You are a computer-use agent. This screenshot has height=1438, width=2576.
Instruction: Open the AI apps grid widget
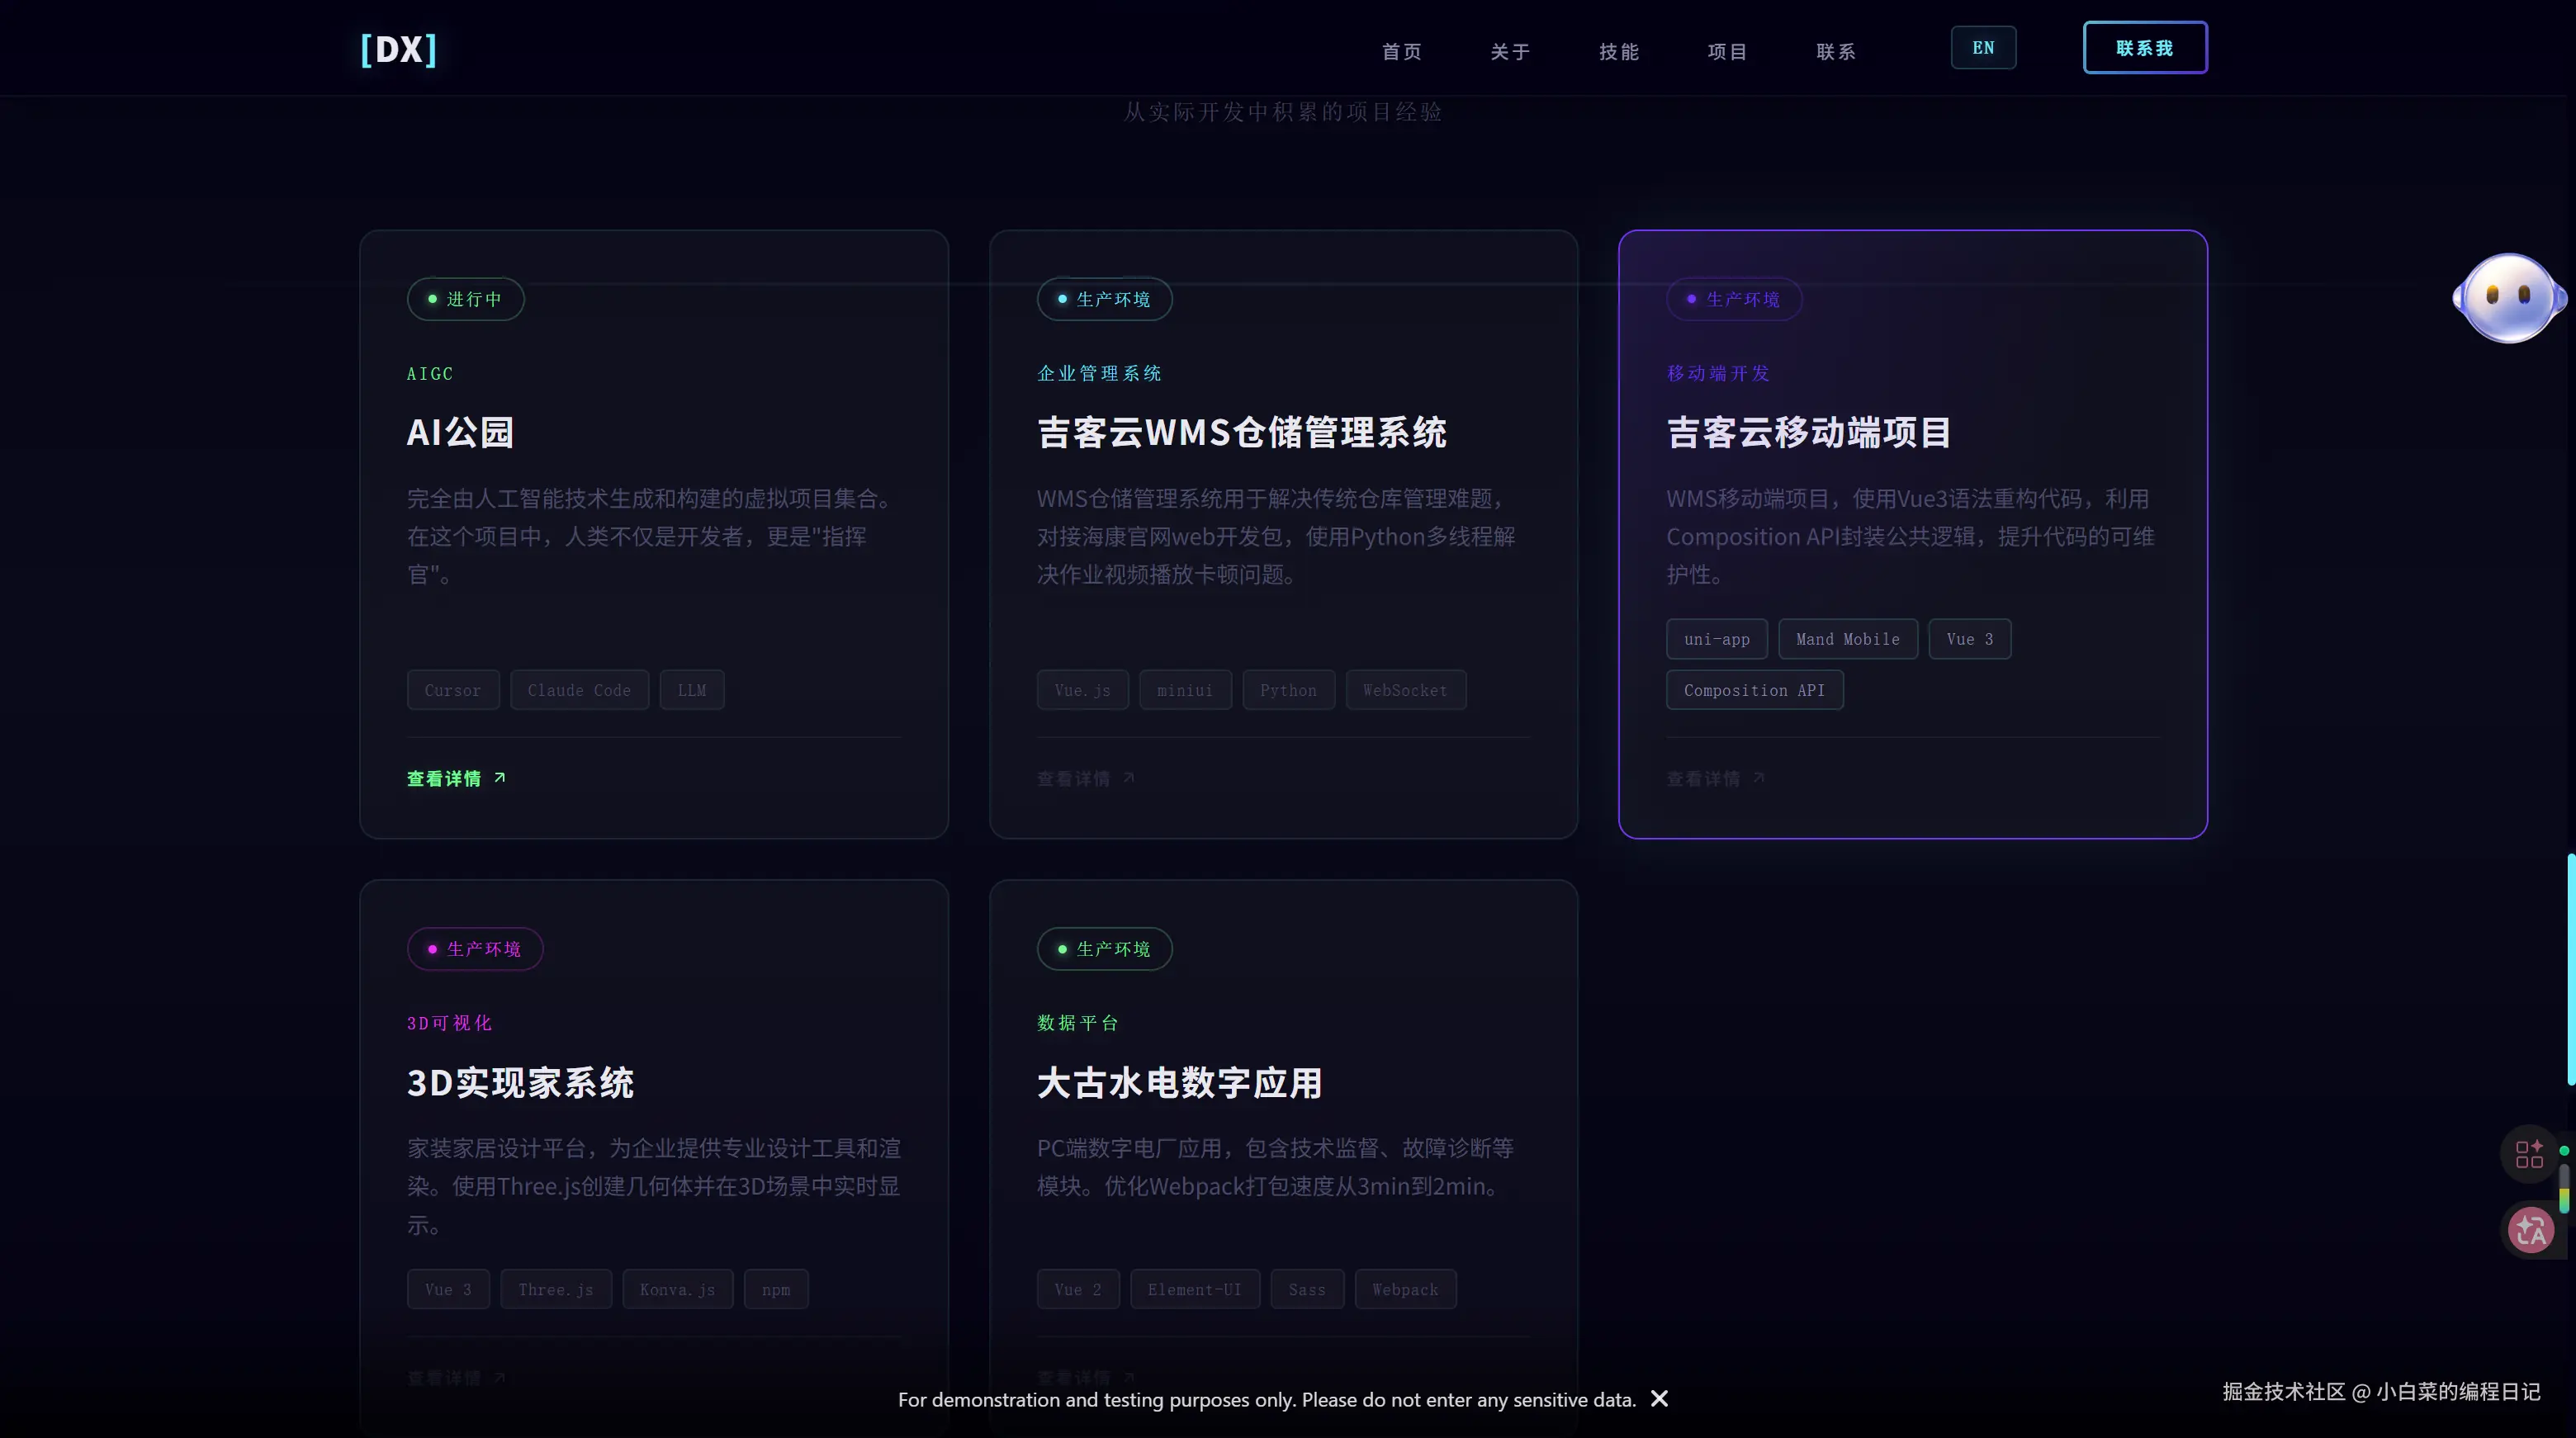click(2529, 1154)
